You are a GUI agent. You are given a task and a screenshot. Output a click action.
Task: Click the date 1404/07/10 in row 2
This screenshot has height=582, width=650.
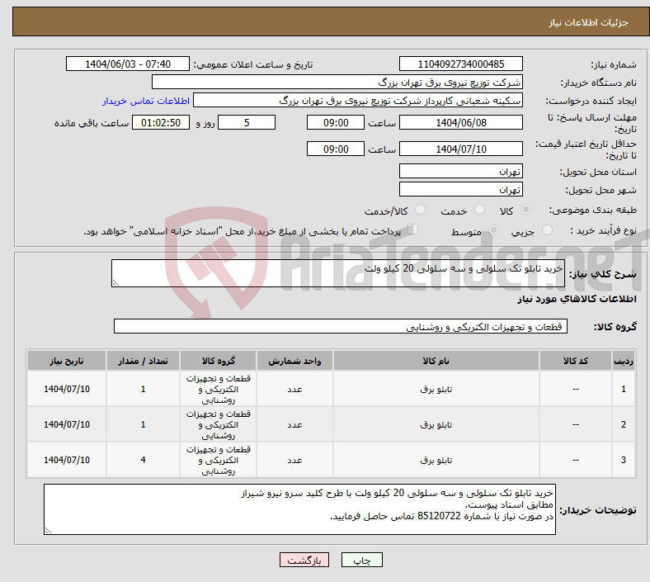pos(67,425)
